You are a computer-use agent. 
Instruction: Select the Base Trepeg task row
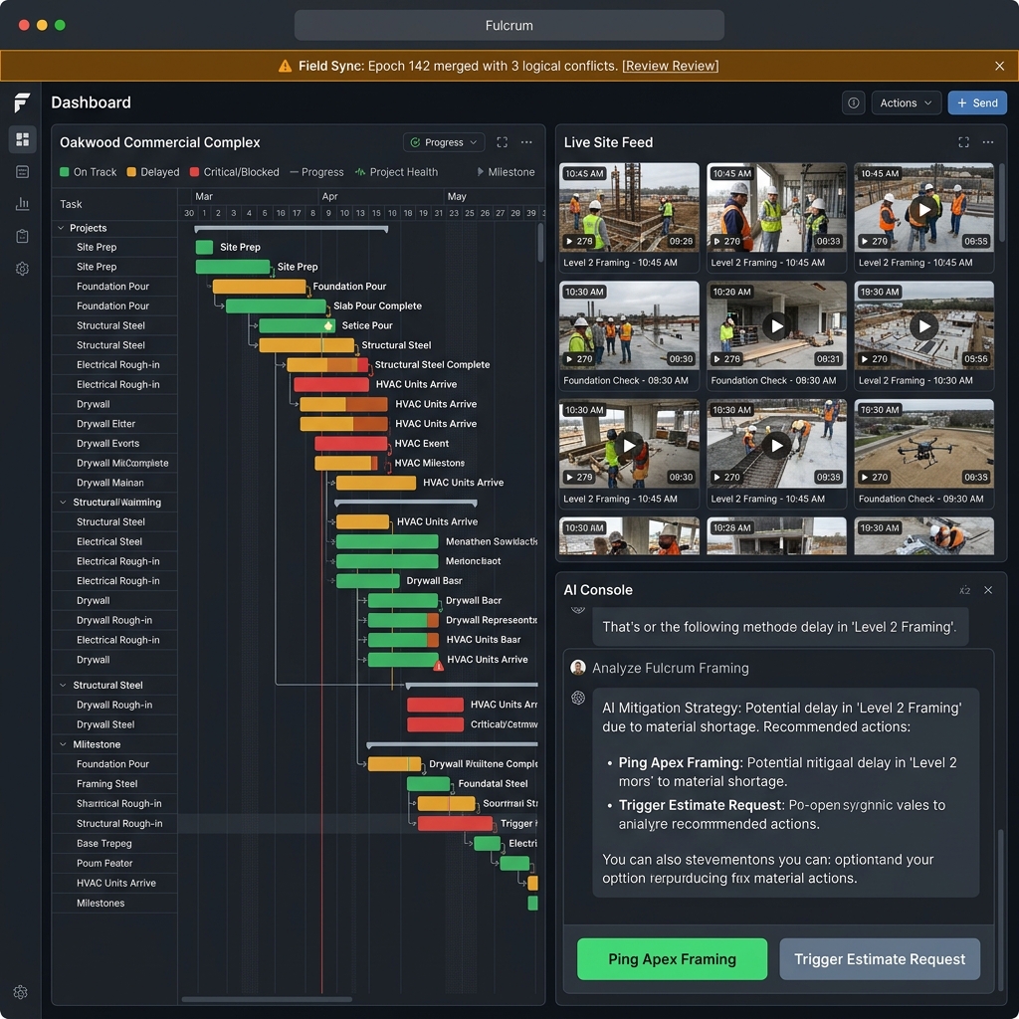pyautogui.click(x=114, y=844)
